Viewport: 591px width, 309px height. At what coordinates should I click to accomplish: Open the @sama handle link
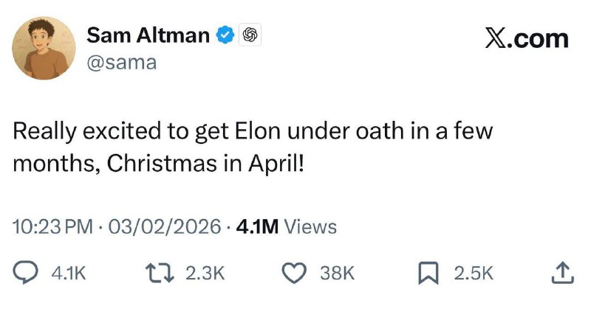point(122,63)
